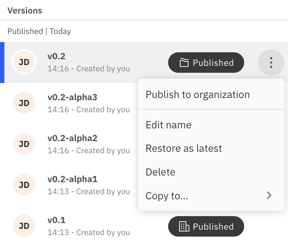Click the folder icon in v0.2 Published badge

184,63
